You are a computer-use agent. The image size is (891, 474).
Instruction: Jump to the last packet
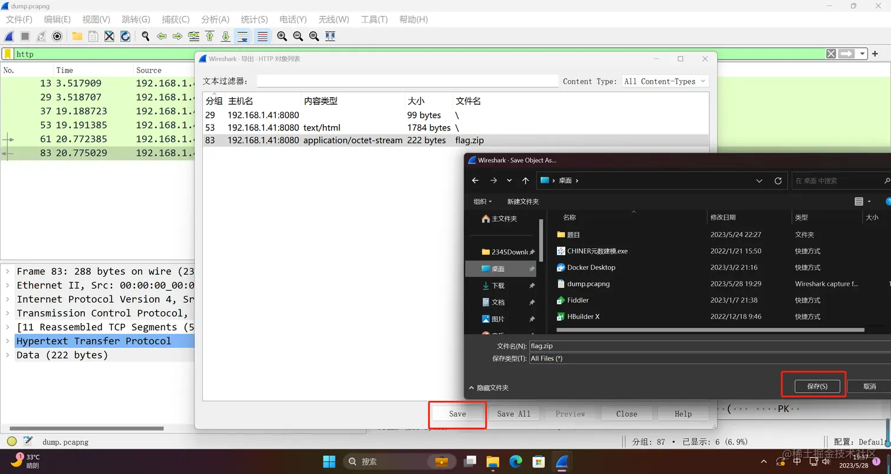[226, 37]
